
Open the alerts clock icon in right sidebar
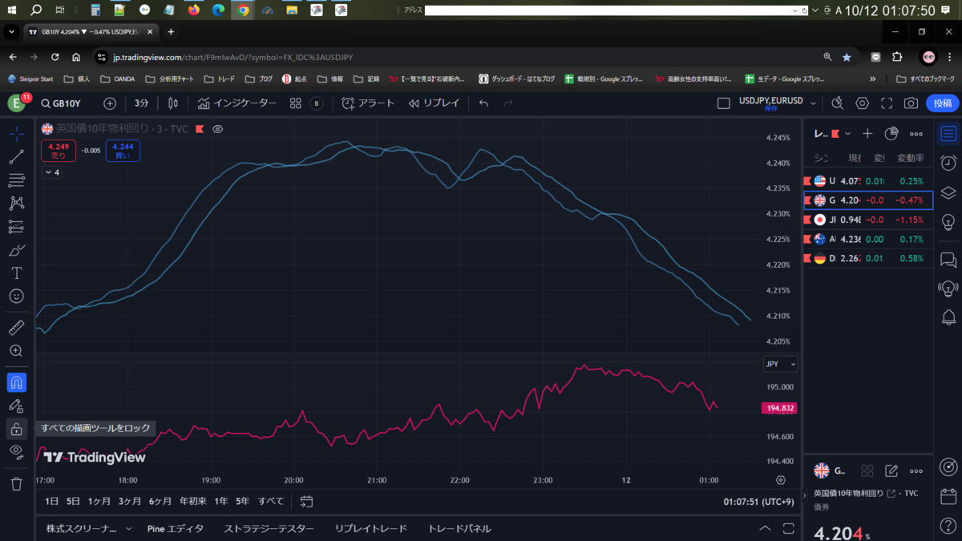click(x=948, y=163)
